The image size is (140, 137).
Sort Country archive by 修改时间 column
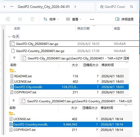pyautogui.click(x=107, y=108)
